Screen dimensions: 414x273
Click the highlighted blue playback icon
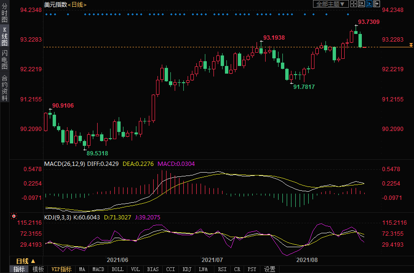click(369, 4)
